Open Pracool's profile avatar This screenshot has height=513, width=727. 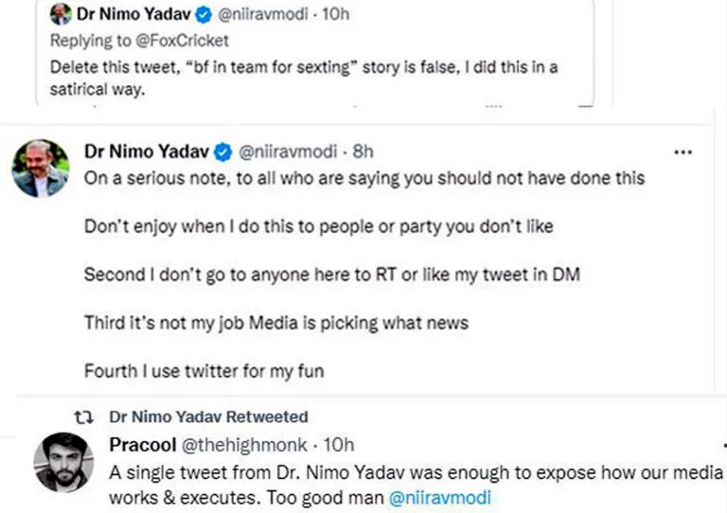pos(62,463)
